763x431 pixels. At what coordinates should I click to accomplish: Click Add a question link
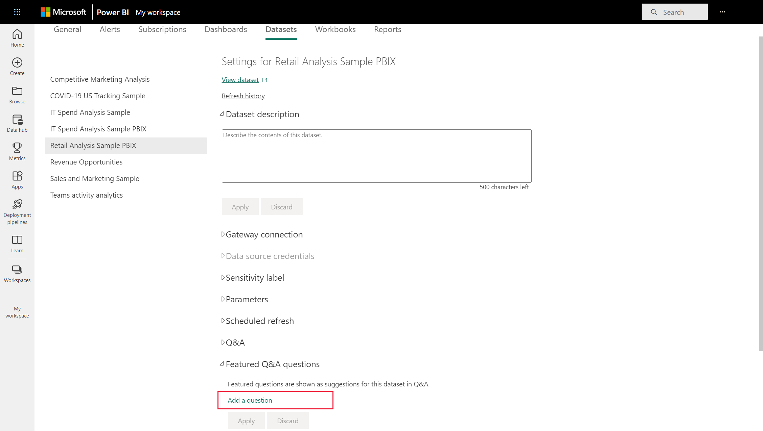point(250,400)
